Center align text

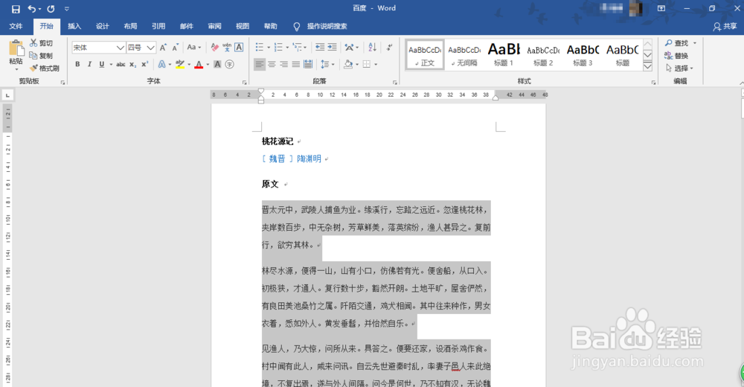272,64
